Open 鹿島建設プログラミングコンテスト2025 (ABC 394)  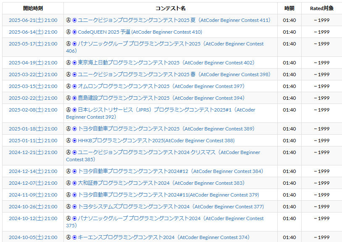[x=161, y=98]
